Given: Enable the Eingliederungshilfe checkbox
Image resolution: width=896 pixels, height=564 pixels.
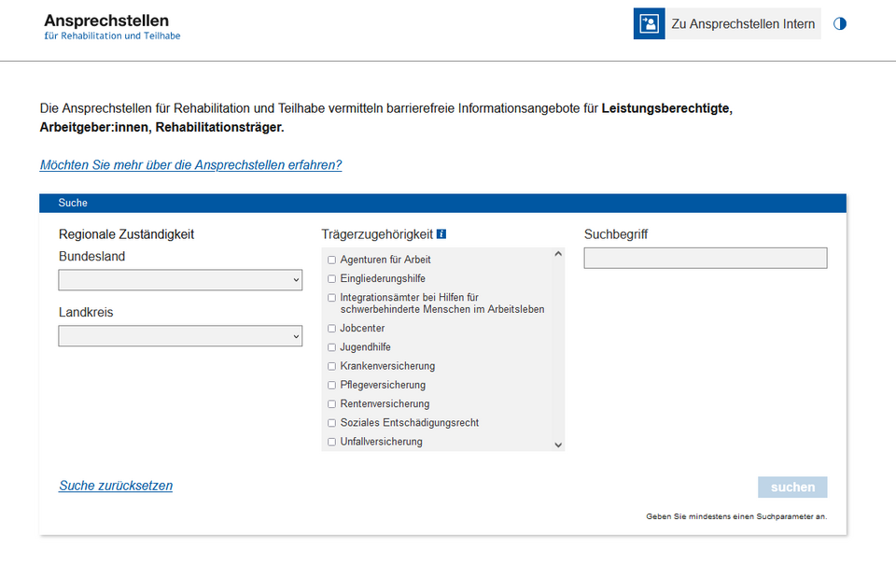Looking at the screenshot, I should [331, 278].
